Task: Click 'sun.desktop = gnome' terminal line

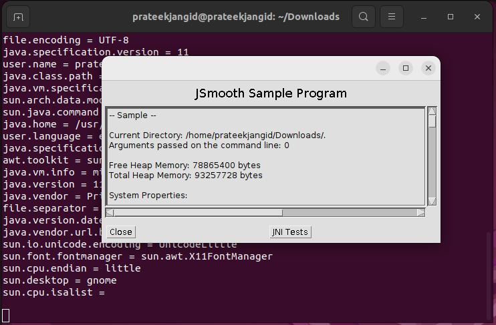Action: (59, 280)
